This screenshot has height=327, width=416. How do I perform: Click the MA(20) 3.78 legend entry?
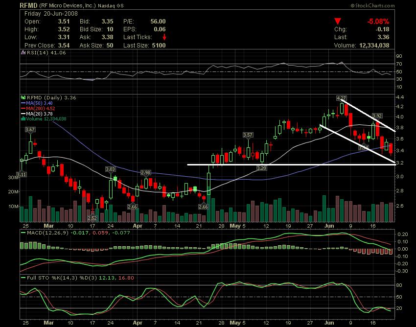click(39, 114)
